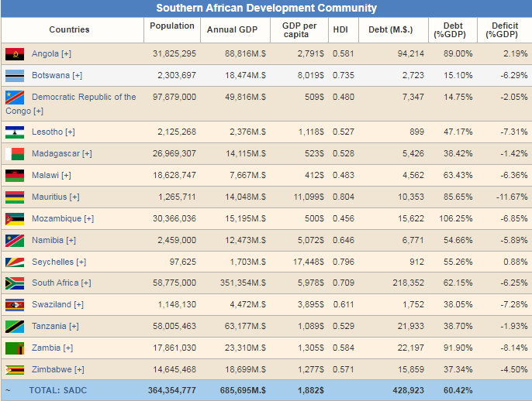Click the Mauritius flag icon
The width and height of the screenshot is (532, 401).
(15, 197)
